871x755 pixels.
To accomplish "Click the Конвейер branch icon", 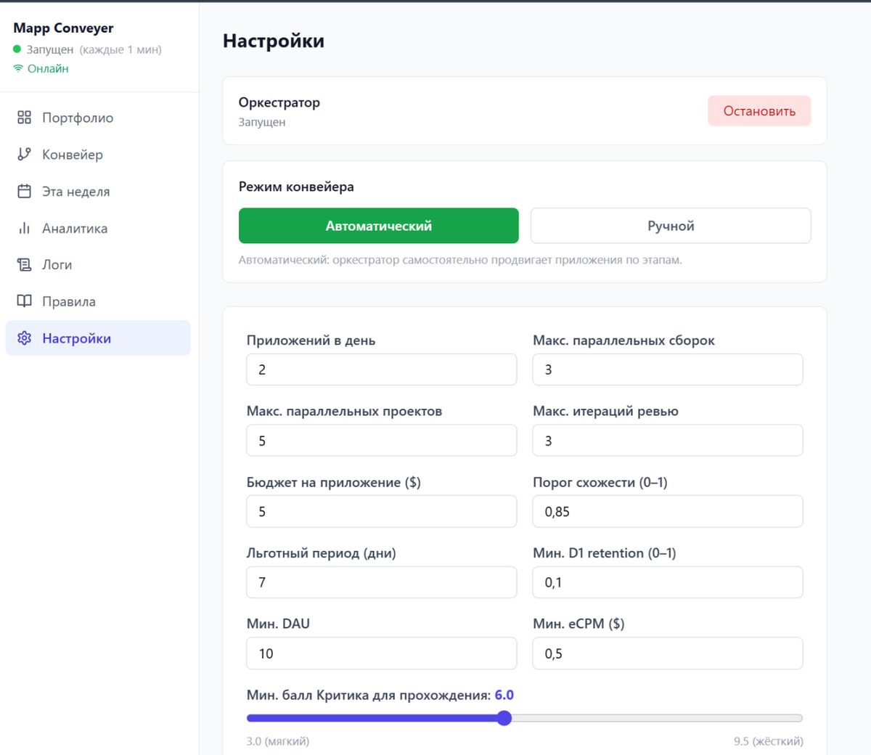I will (24, 154).
